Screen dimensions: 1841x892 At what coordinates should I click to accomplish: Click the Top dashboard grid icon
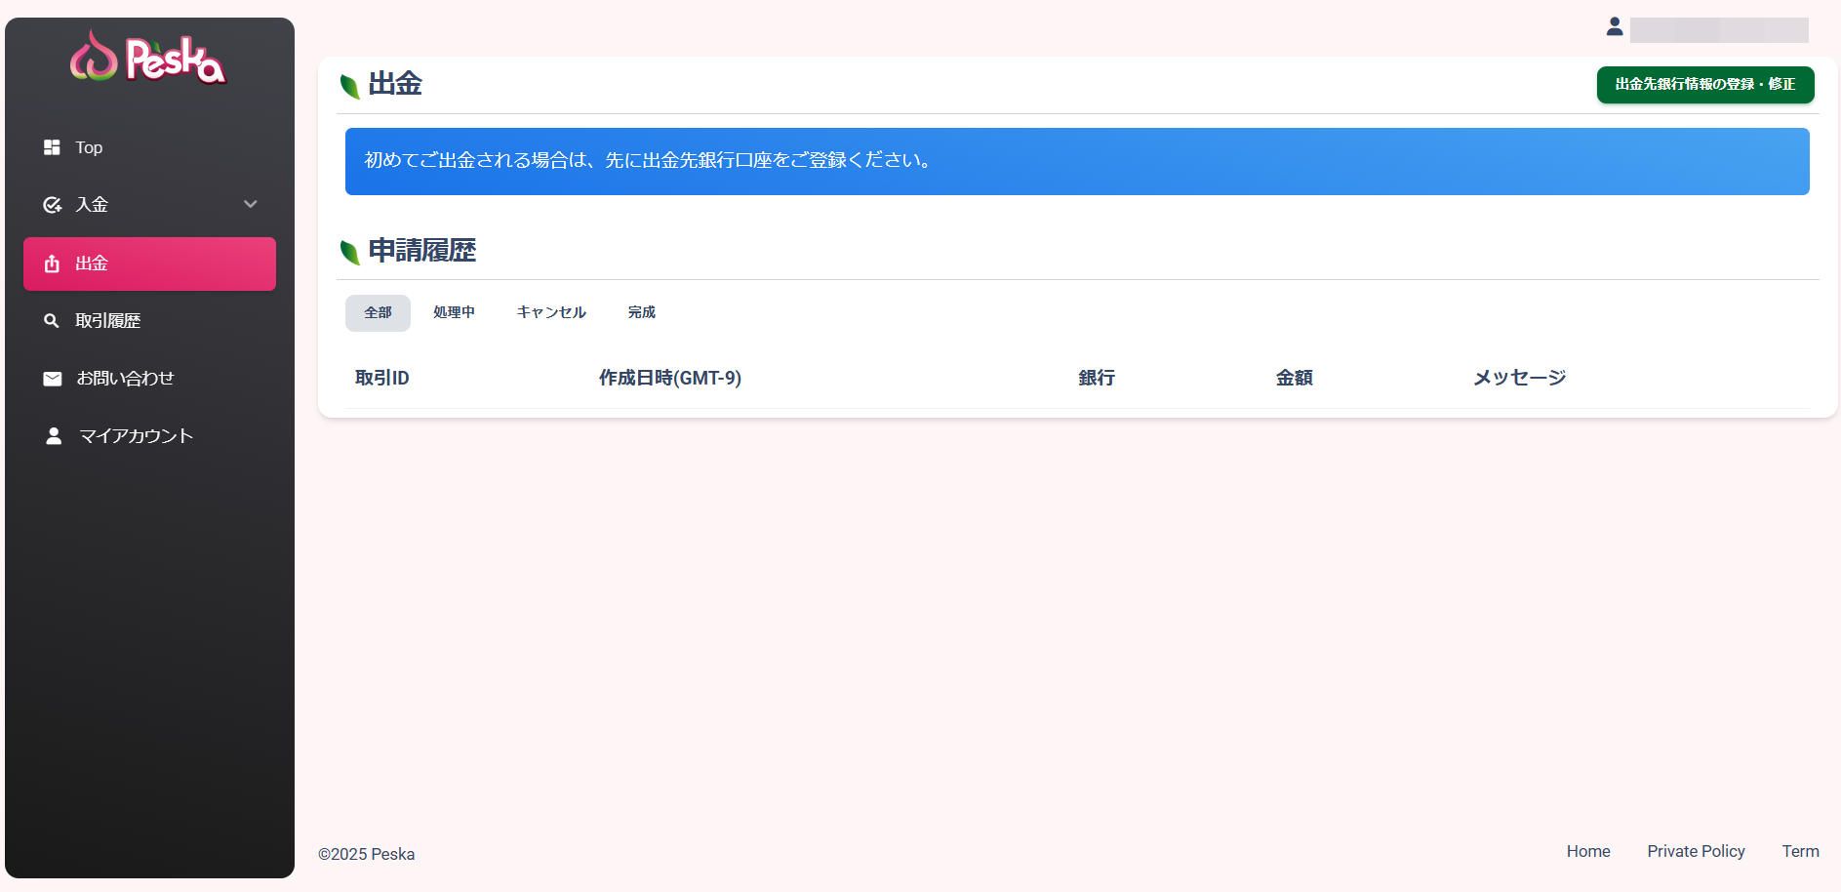point(52,147)
